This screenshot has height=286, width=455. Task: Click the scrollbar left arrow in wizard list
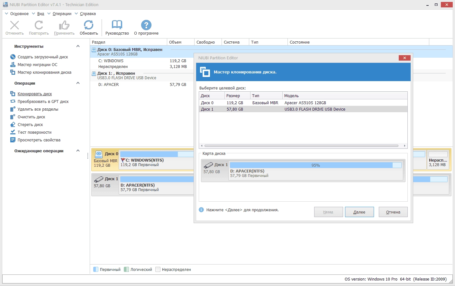(202, 146)
